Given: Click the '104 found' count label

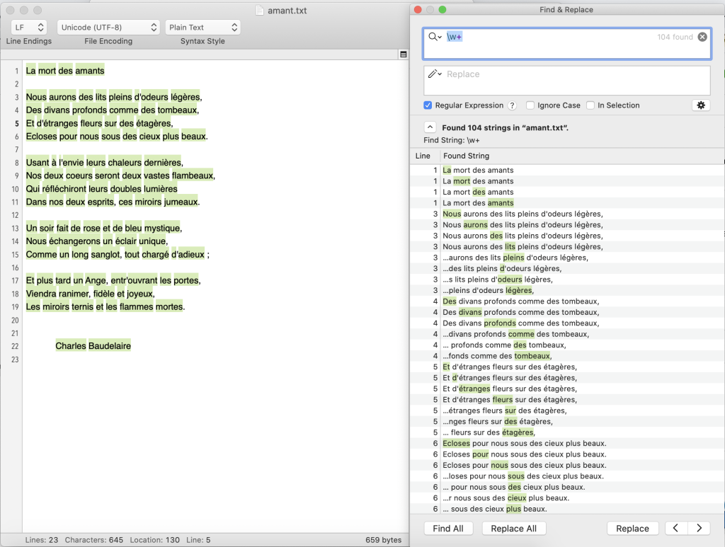Looking at the screenshot, I should click(675, 37).
